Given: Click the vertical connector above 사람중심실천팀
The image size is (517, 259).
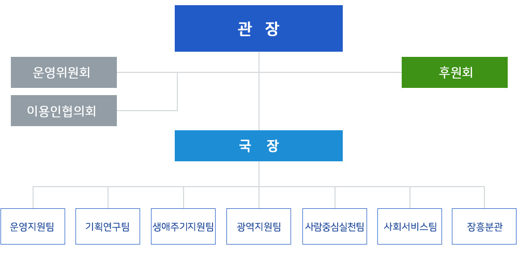Looking at the screenshot, I should tap(335, 197).
